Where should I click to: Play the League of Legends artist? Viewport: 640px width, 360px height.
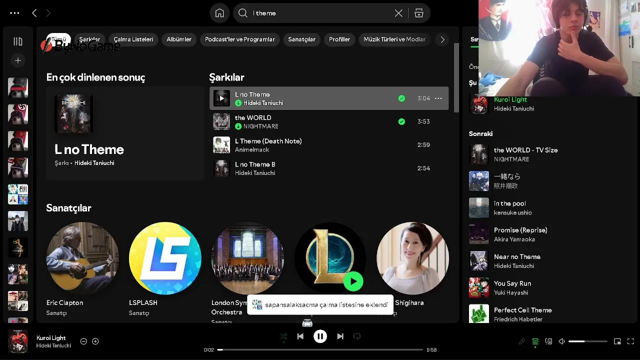click(x=353, y=281)
